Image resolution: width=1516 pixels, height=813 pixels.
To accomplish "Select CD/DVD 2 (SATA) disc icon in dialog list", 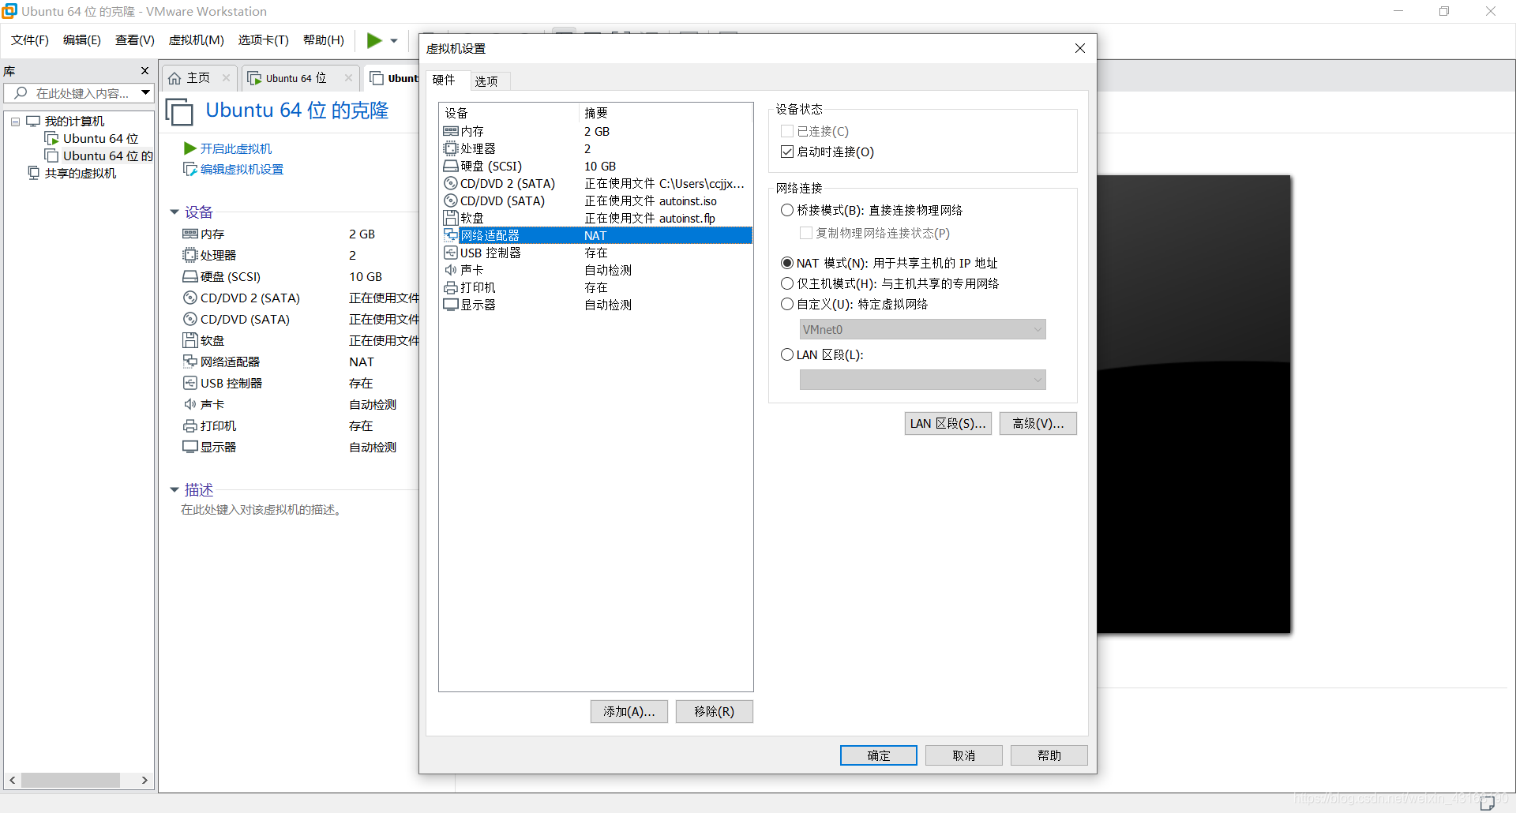I will (451, 183).
